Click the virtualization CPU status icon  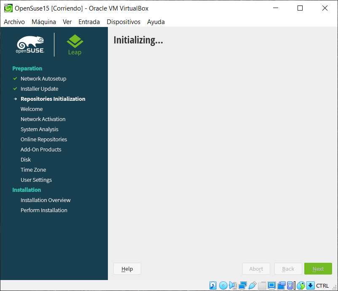click(x=290, y=286)
